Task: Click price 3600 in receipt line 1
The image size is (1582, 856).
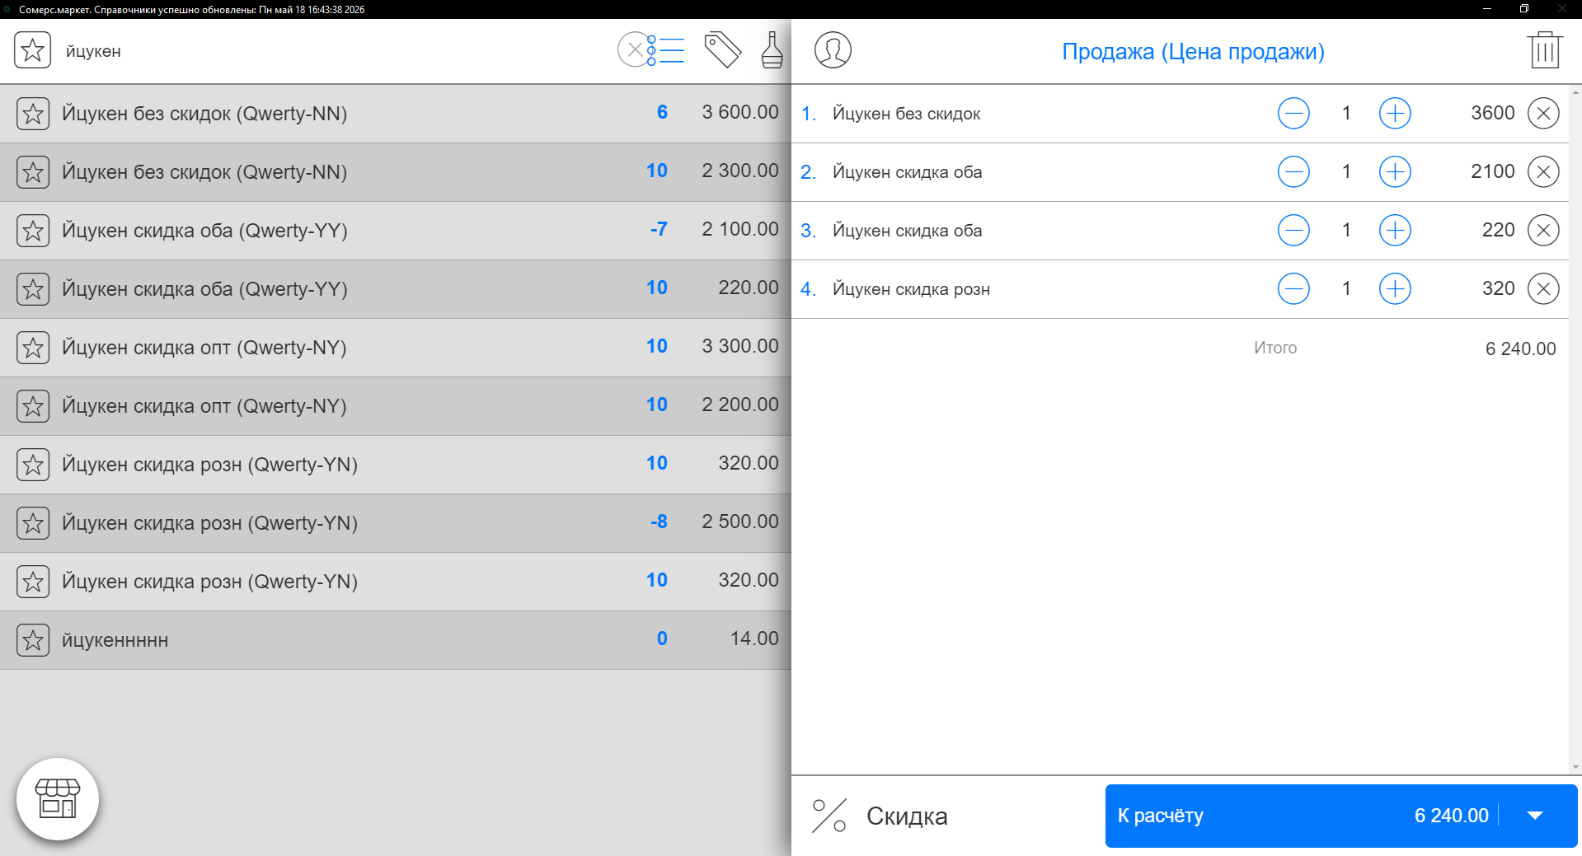Action: [x=1493, y=113]
